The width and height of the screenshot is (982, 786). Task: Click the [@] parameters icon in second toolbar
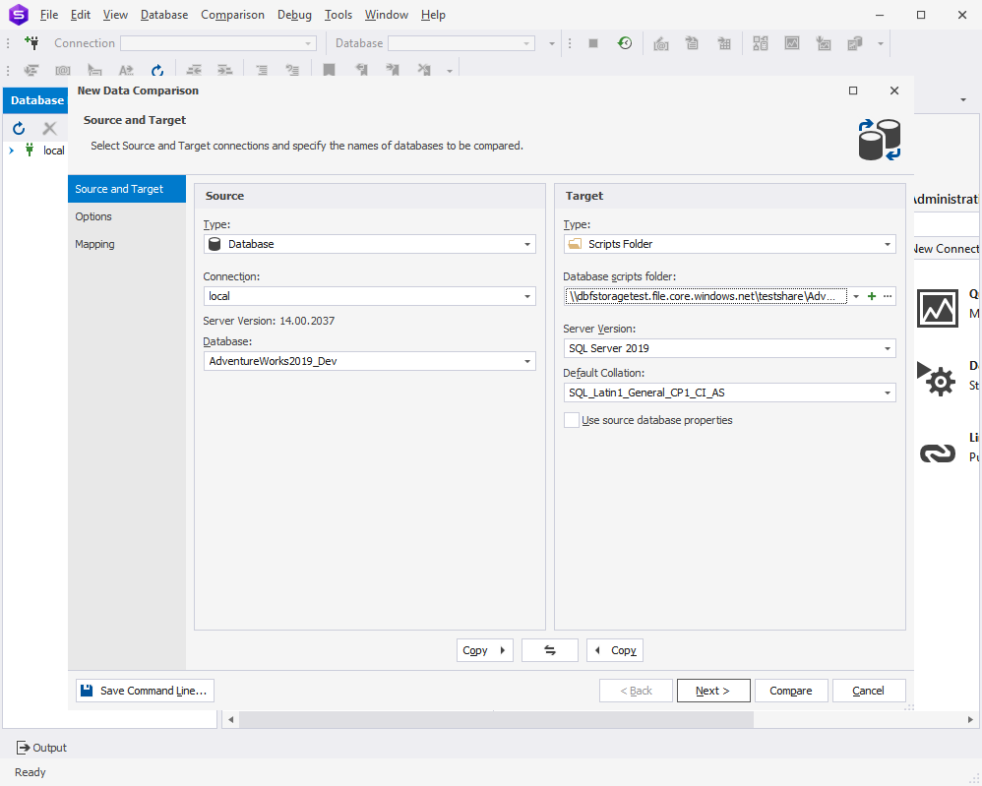(x=63, y=70)
